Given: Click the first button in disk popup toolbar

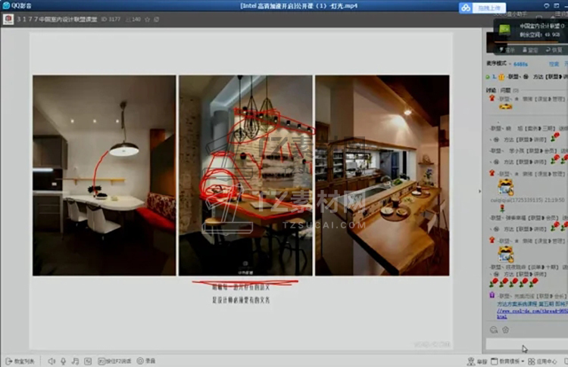Looking at the screenshot, I should click(x=507, y=50).
